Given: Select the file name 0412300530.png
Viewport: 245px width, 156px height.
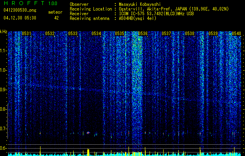Looking at the screenshot, I should pyautogui.click(x=20, y=10).
